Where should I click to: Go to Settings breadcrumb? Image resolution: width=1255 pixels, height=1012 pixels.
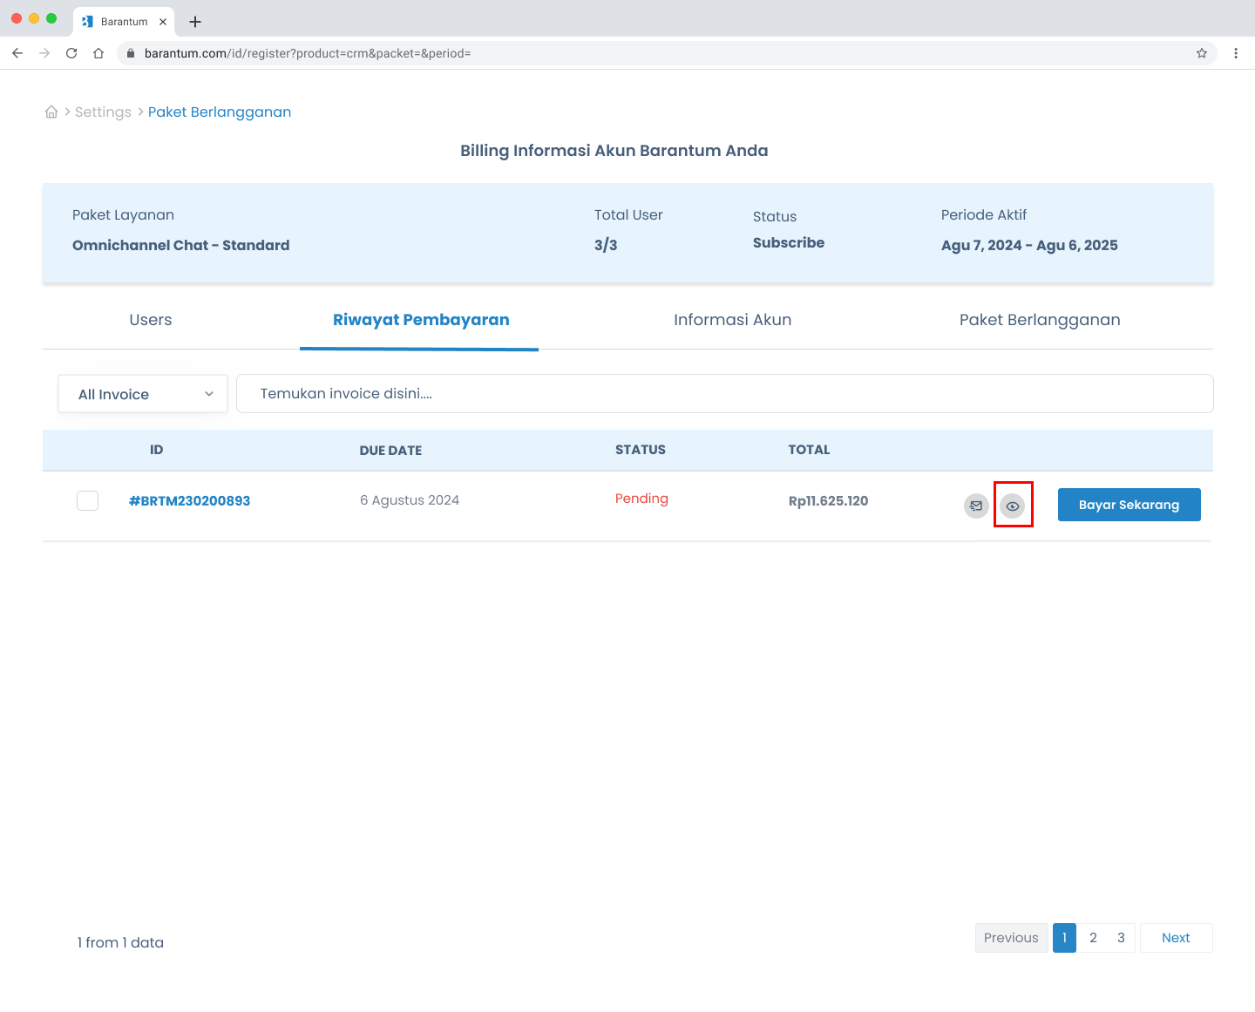[x=103, y=112]
